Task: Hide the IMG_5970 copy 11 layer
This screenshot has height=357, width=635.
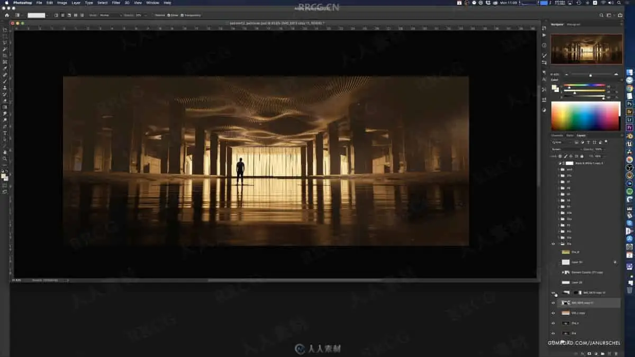Action: pyautogui.click(x=553, y=303)
